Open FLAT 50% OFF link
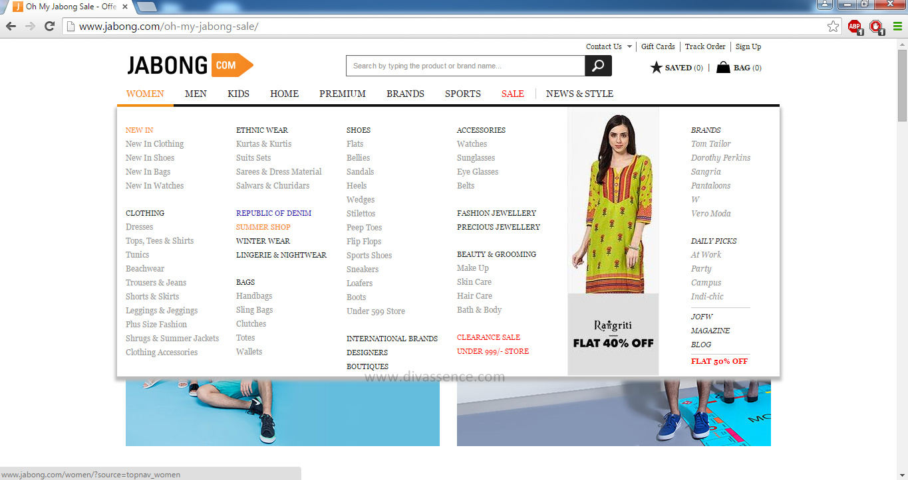Image resolution: width=908 pixels, height=480 pixels. tap(719, 361)
